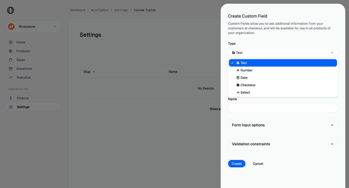Click the Type dropdown chevron arrow
The height and width of the screenshot is (188, 349).
332,53
